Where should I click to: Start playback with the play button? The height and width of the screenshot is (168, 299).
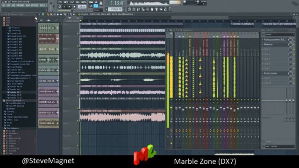point(64,7)
